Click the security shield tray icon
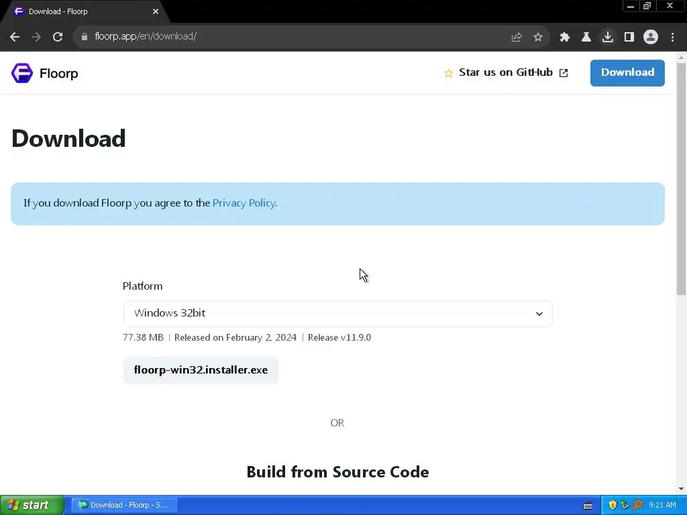Screen dimensions: 687x515 tap(613, 506)
